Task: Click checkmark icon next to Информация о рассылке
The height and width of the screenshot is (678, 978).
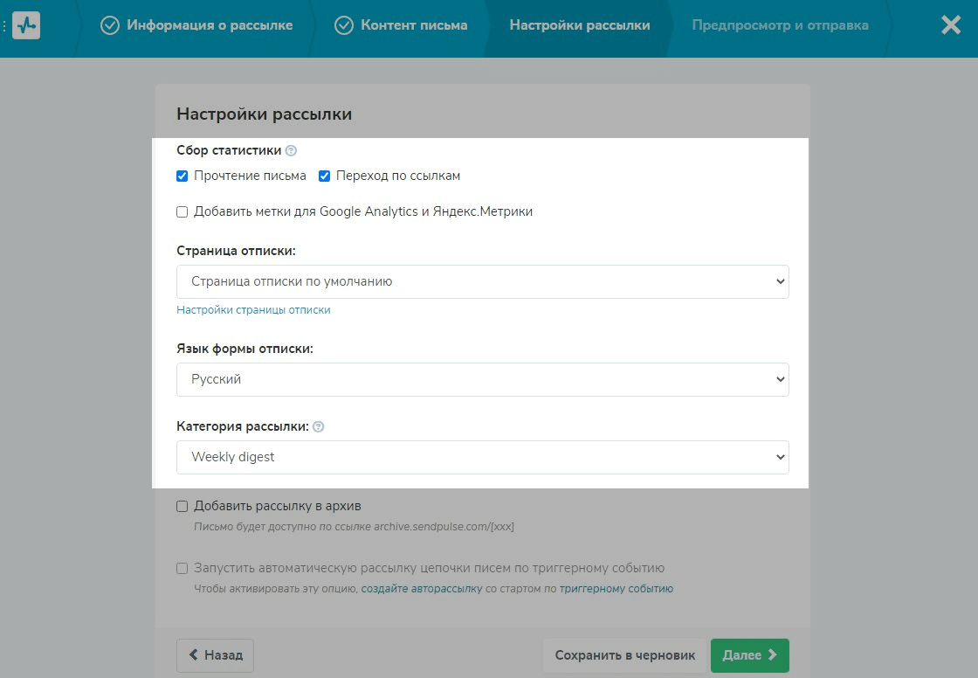Action: coord(110,25)
